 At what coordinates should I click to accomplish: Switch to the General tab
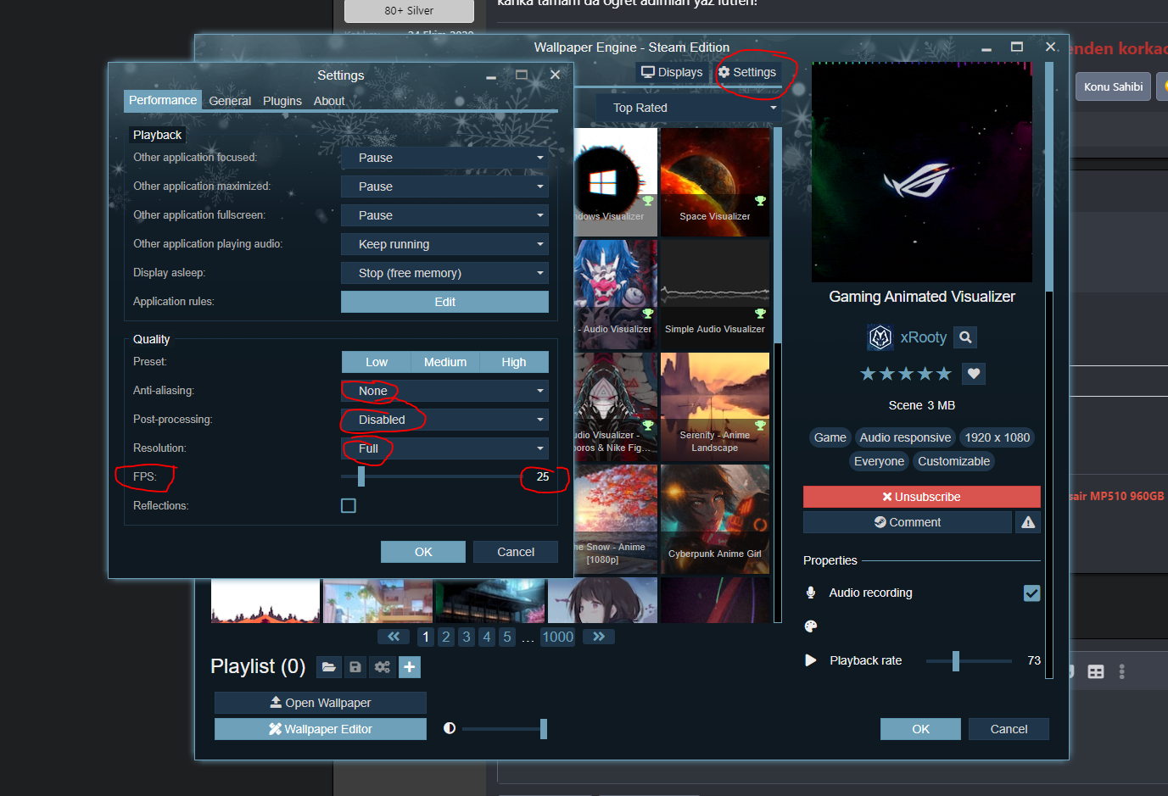230,101
